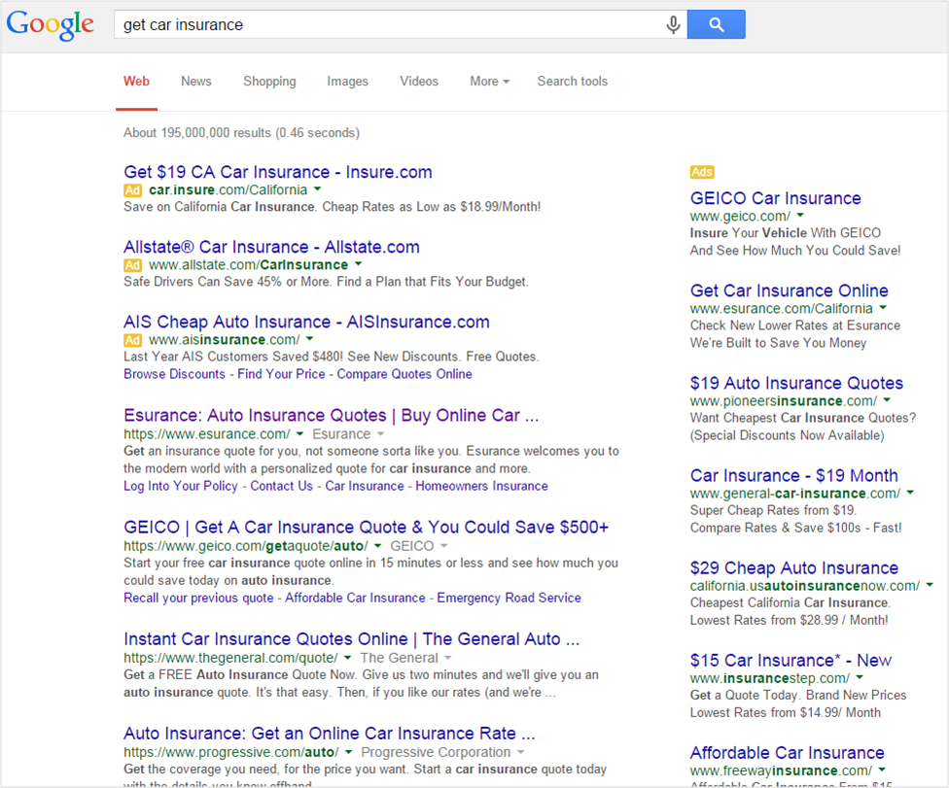Open sidebar '$15 Car Insurance* - New' ad
Viewport: 949px width, 788px height.
pos(791,661)
